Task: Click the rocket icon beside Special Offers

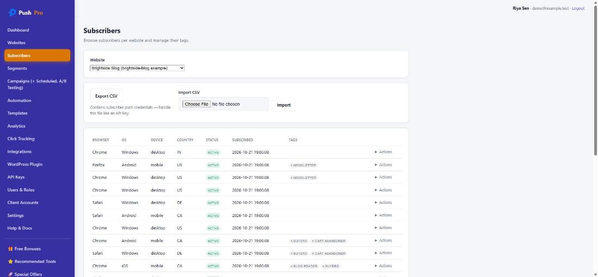Action: [10, 274]
